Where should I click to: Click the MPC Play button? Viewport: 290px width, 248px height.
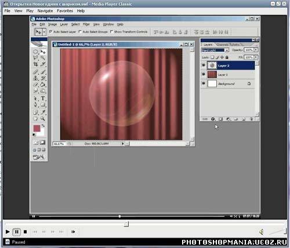click(x=8, y=232)
